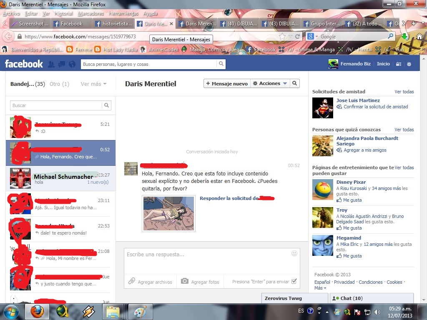The height and width of the screenshot is (320, 427).
Task: Click the search icon in Buscar inbox field
Action: (106, 105)
